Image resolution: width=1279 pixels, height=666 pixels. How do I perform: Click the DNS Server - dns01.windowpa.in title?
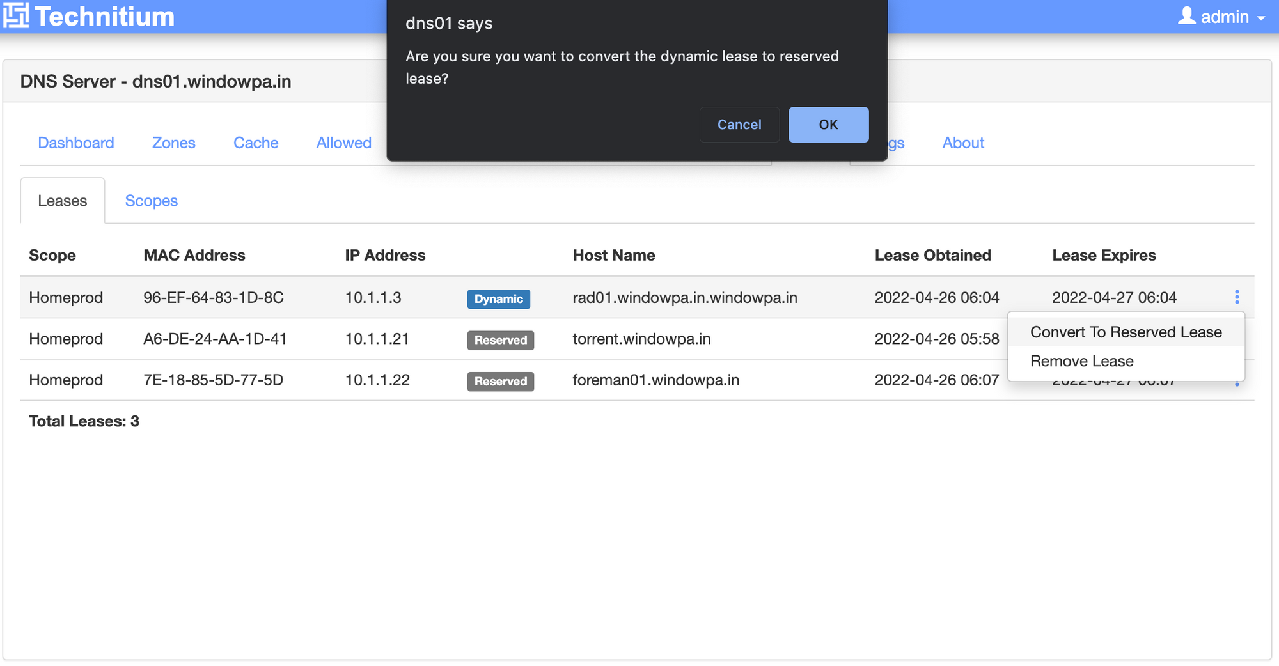pos(155,82)
